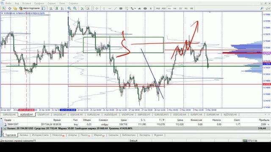Switch timeframe to M30
The width and height of the screenshot is (271, 152).
click(163, 8)
